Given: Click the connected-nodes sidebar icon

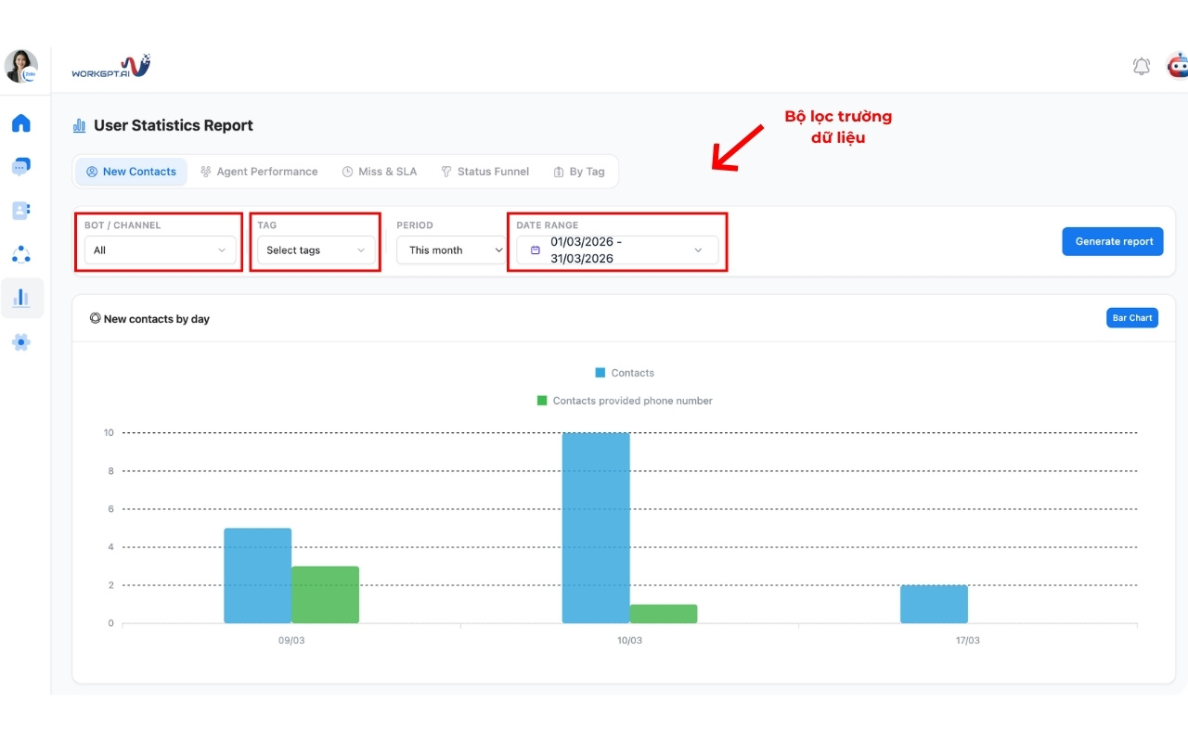Looking at the screenshot, I should pos(21,254).
